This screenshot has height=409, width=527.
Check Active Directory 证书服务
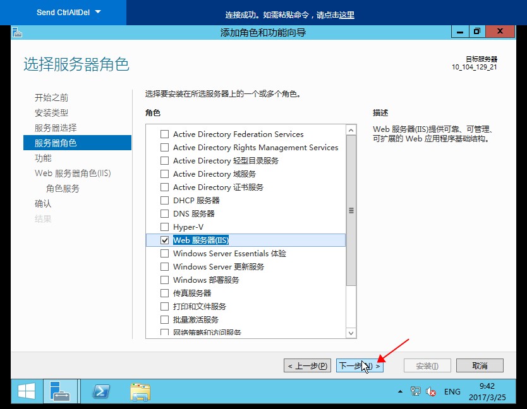tap(165, 187)
